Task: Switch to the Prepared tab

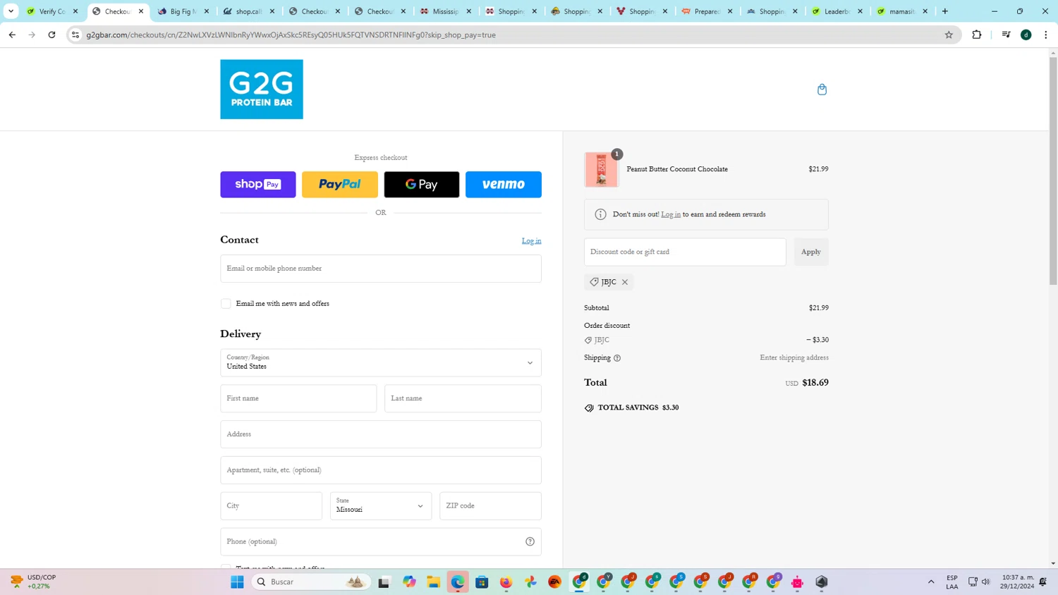Action: click(706, 11)
